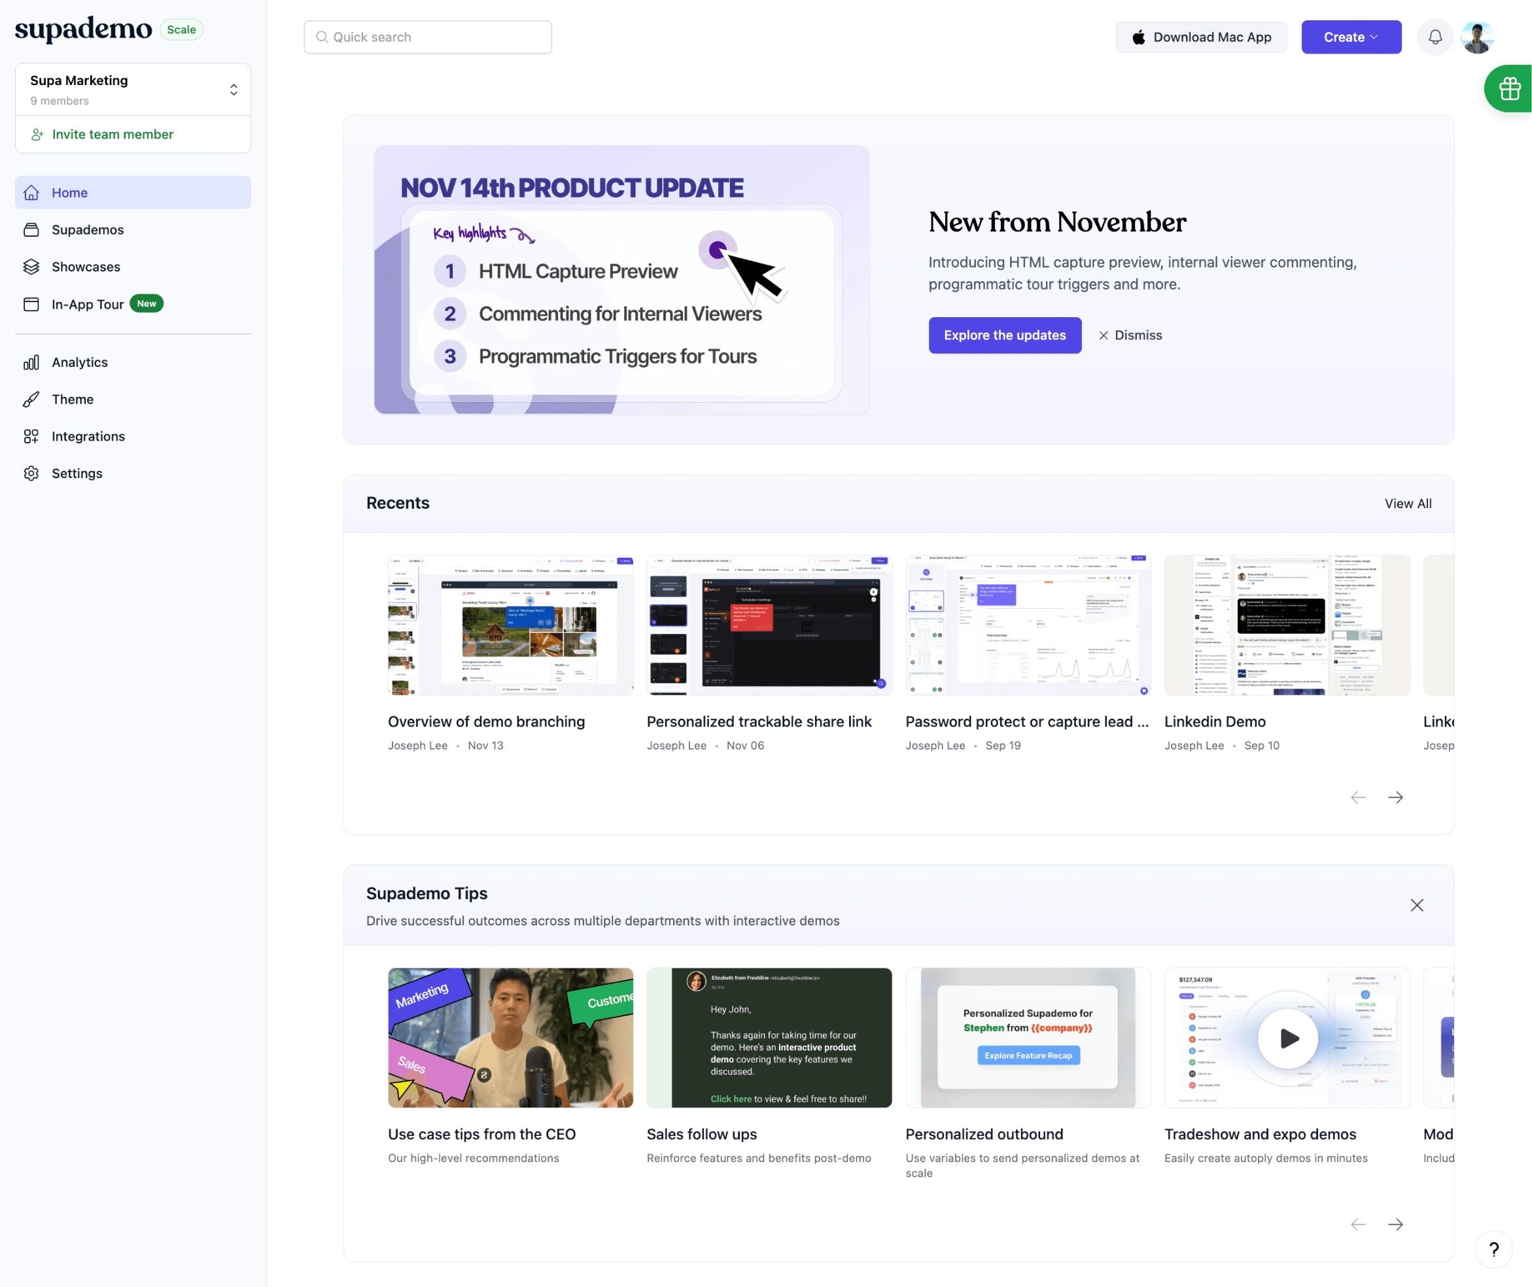The height and width of the screenshot is (1287, 1532).
Task: Type in the Quick search input field
Action: coord(428,36)
